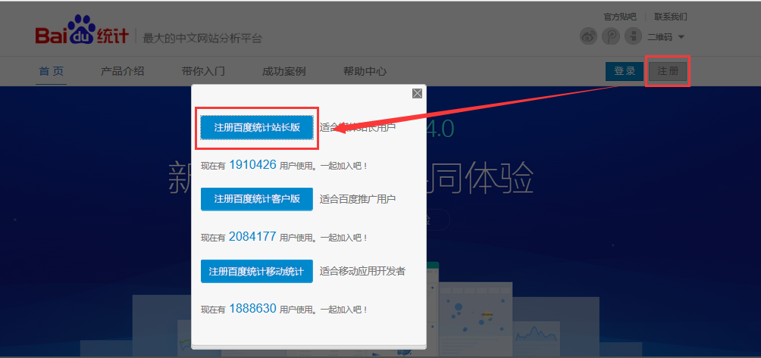
Task: Click the 登录 button
Action: pyautogui.click(x=625, y=72)
